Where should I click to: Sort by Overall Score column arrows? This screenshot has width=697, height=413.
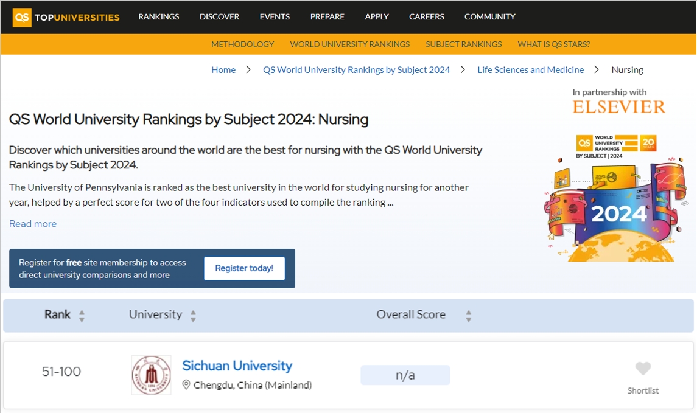[x=468, y=316]
